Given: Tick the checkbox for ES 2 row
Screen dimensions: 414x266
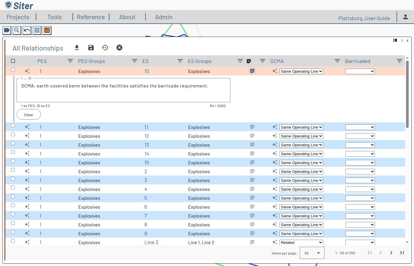Looking at the screenshot, I should (x=13, y=170).
